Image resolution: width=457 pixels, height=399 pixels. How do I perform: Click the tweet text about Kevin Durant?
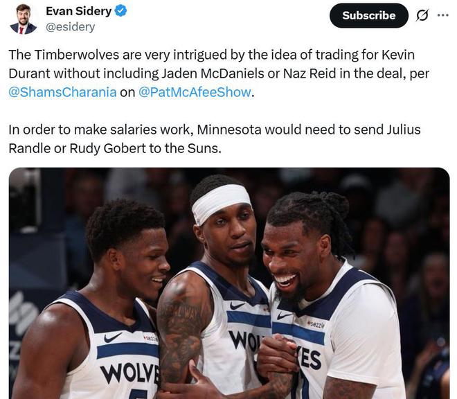point(219,73)
